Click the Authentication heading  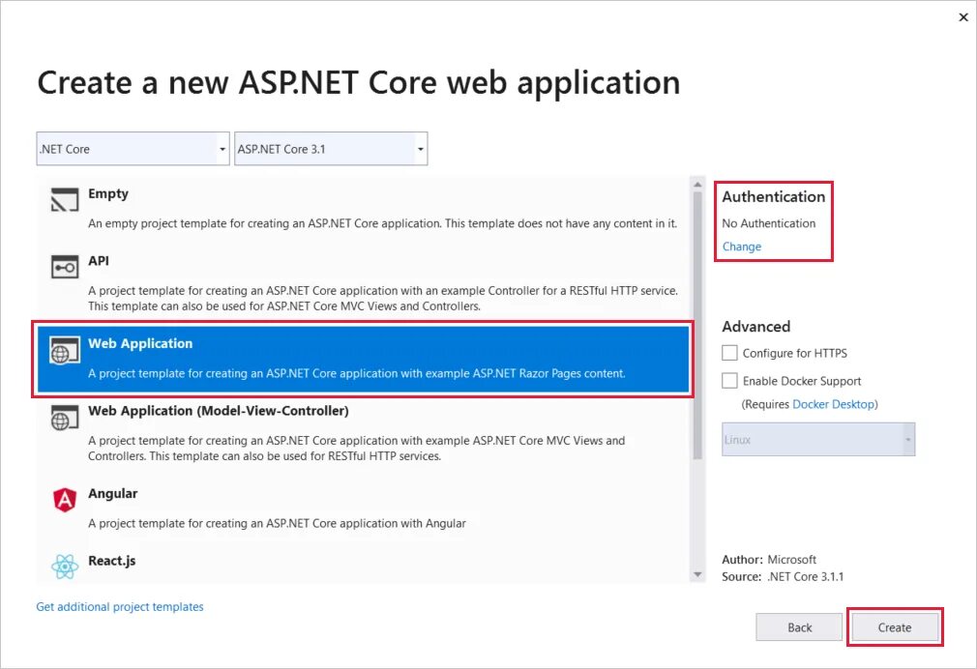pos(773,197)
